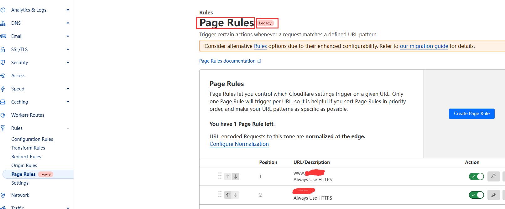The width and height of the screenshot is (505, 209).
Task: Move rule 2 up with arrow
Action: pos(228,195)
